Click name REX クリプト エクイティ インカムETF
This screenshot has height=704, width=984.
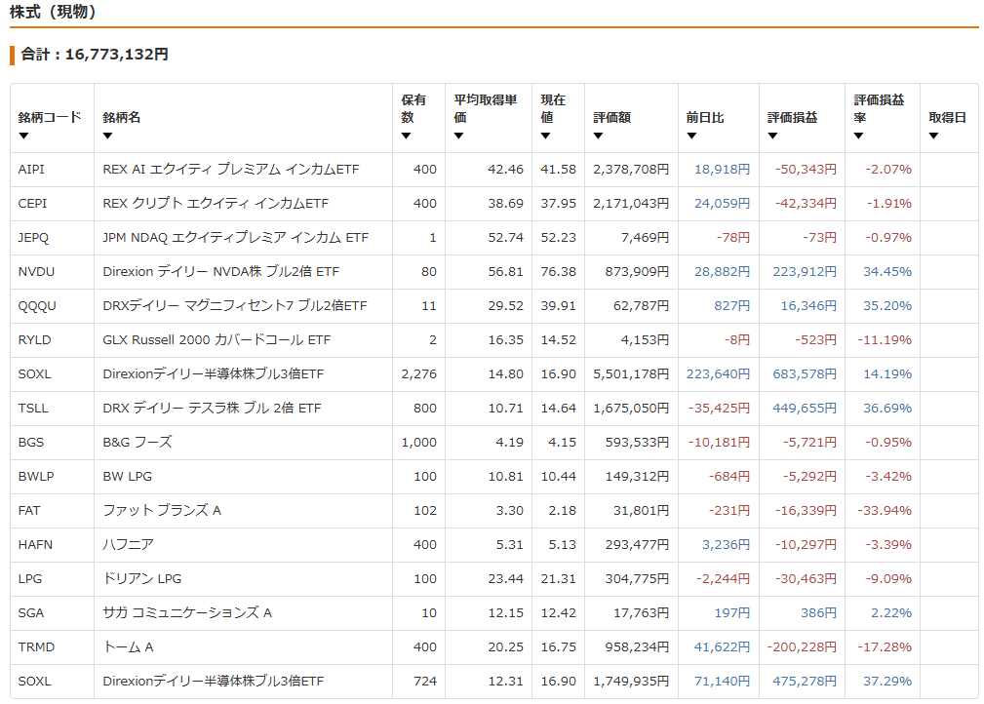click(216, 203)
